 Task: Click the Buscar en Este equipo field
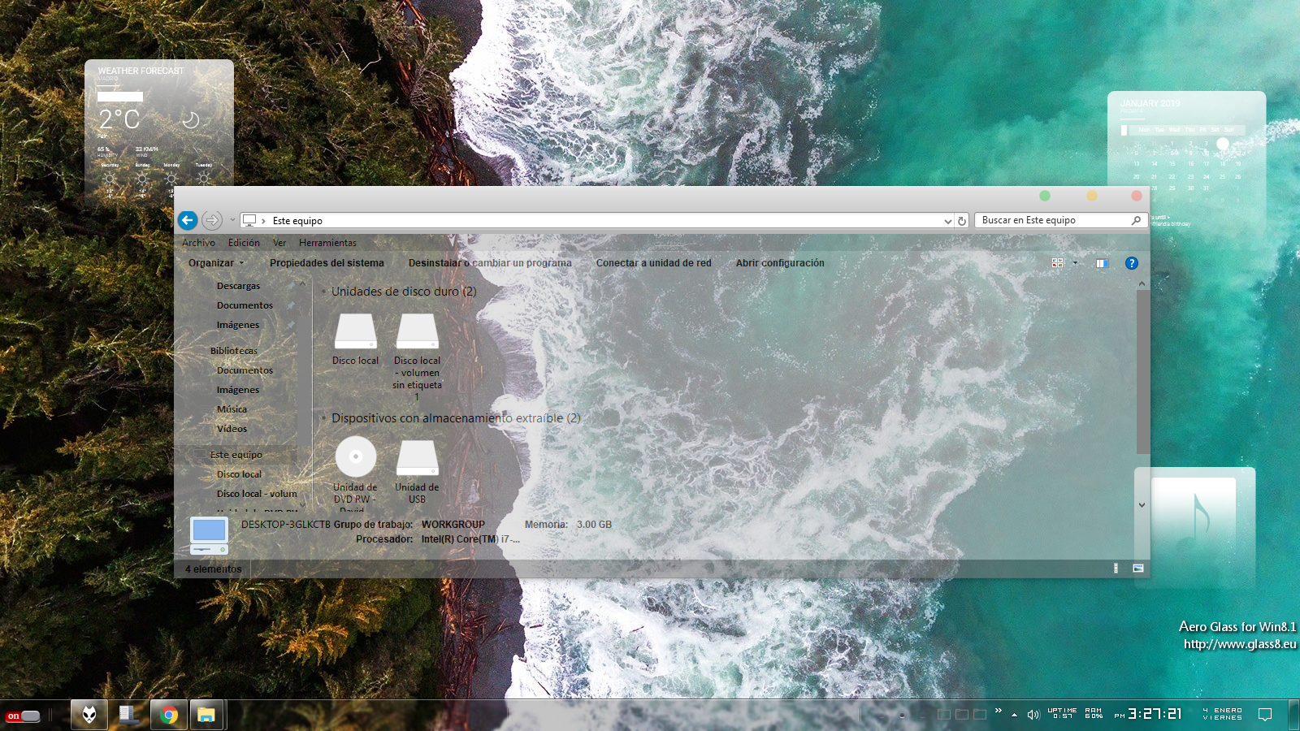(1052, 220)
